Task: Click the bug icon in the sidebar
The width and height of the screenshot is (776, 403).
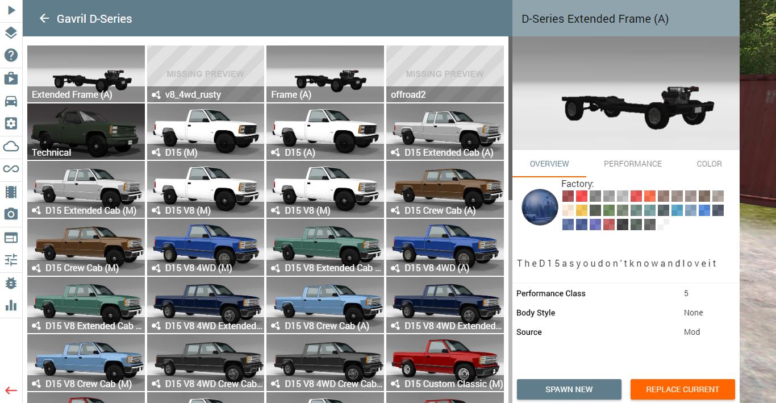Action: (11, 282)
